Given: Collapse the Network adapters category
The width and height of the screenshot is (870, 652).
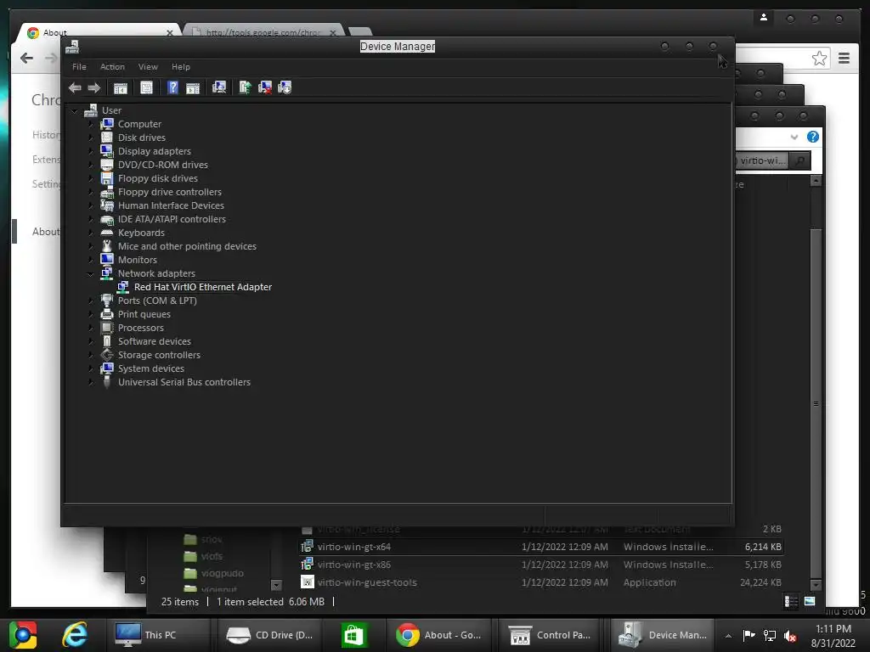Looking at the screenshot, I should [x=91, y=273].
